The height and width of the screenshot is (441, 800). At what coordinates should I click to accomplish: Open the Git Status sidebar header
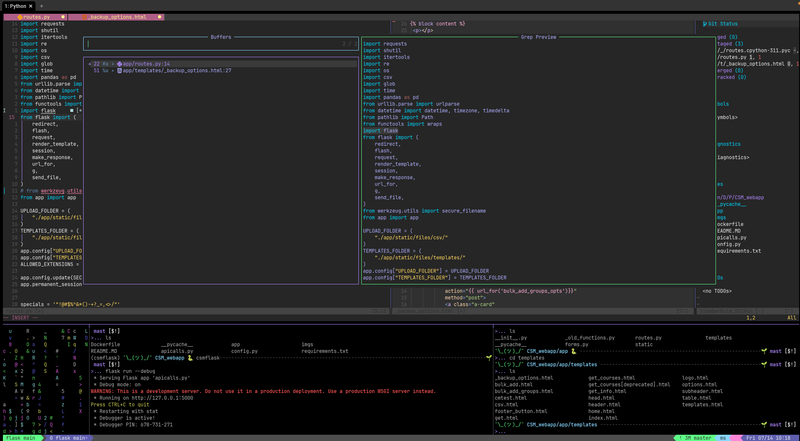click(723, 24)
